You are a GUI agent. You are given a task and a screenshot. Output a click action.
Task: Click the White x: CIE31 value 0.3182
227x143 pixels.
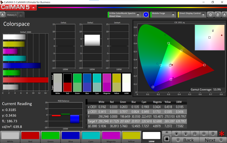tap(102, 107)
